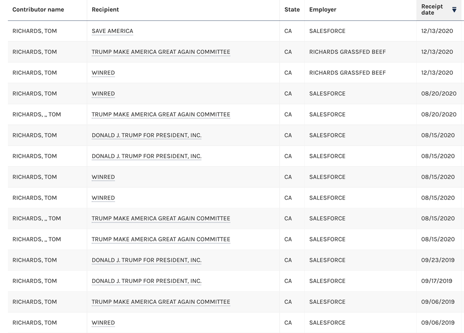The width and height of the screenshot is (464, 333).
Task: Select SALESFORCE employer in the 09/17/2019 row
Action: tap(327, 281)
